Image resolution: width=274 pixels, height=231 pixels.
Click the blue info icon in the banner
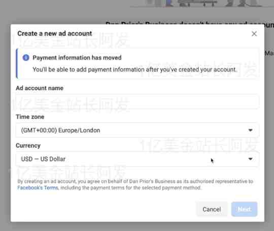tap(26, 57)
